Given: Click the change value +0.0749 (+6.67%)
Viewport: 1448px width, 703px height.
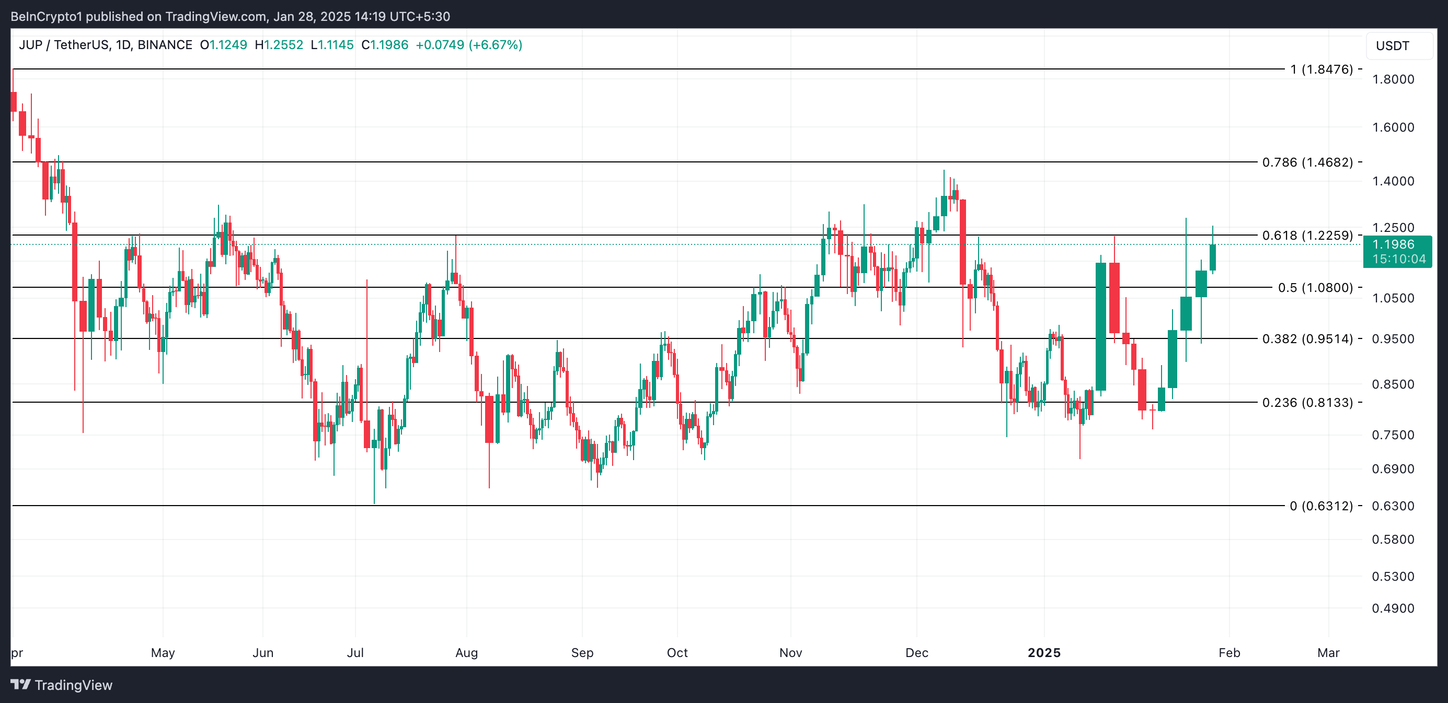Looking at the screenshot, I should click(x=468, y=45).
